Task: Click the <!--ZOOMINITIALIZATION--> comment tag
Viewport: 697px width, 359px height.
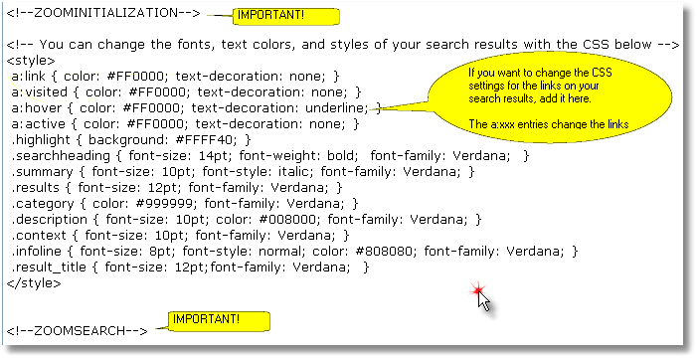Action: click(x=103, y=13)
